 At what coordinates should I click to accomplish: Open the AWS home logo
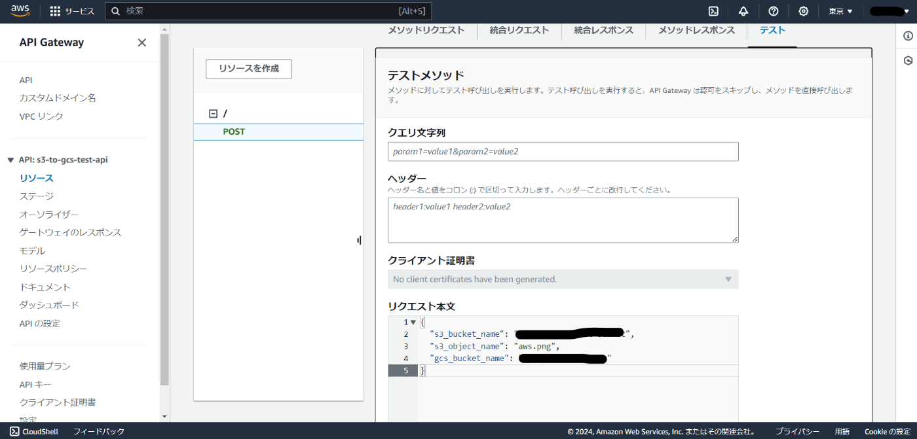20,10
